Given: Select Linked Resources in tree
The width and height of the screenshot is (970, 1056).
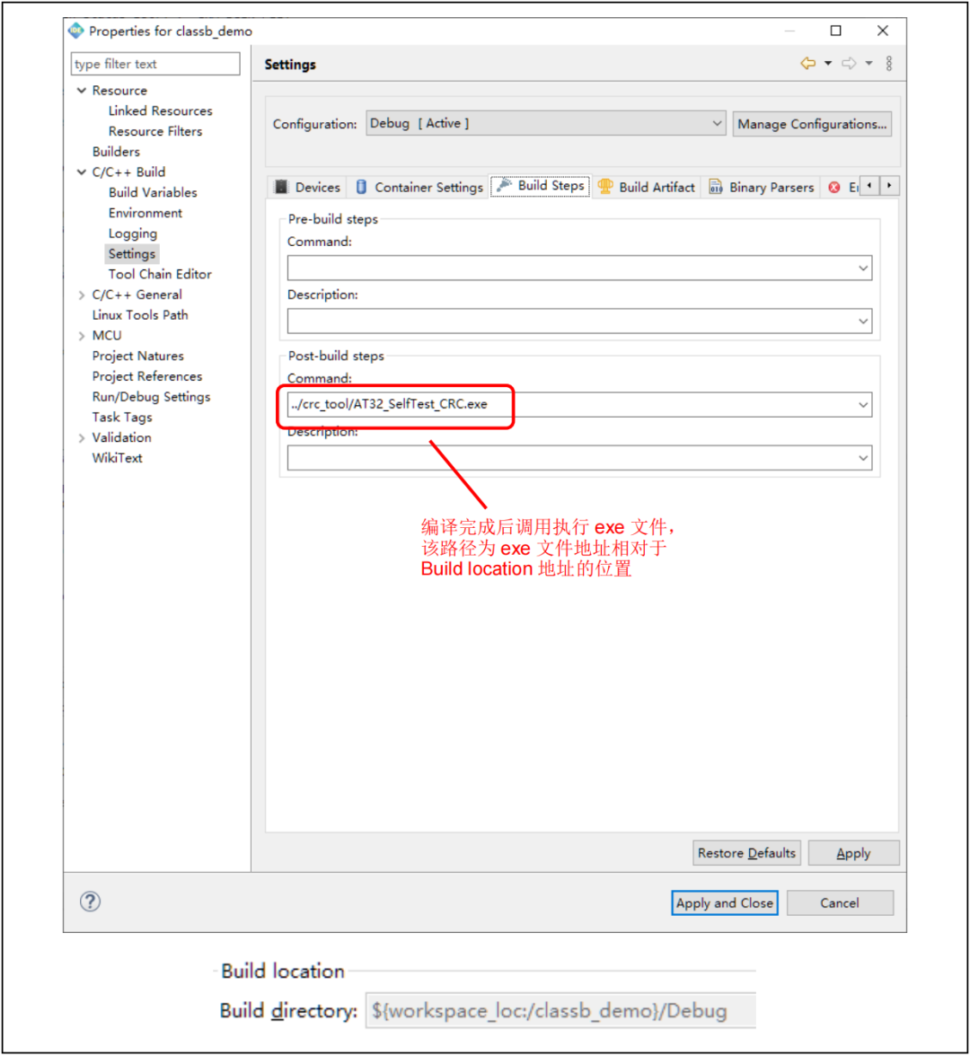Looking at the screenshot, I should (x=160, y=110).
